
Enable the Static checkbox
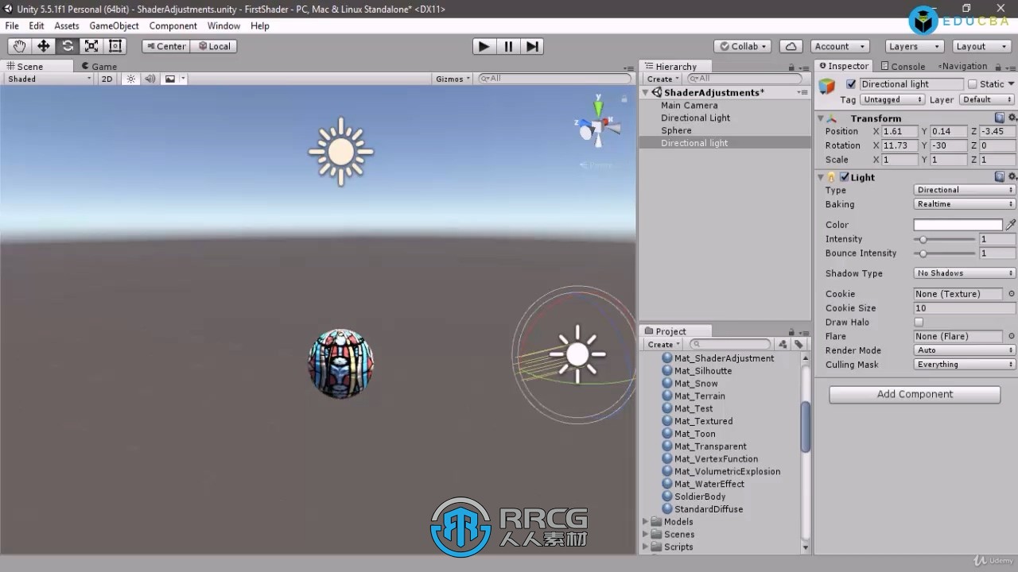(972, 84)
